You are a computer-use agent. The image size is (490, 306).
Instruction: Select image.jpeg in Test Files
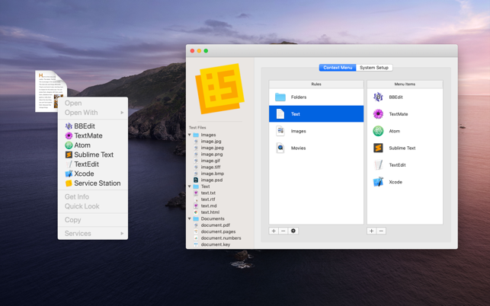[x=212, y=148]
